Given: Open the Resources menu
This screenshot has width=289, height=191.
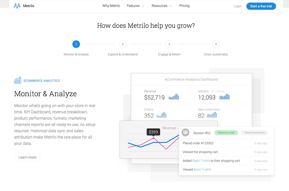Looking at the screenshot, I should [159, 6].
